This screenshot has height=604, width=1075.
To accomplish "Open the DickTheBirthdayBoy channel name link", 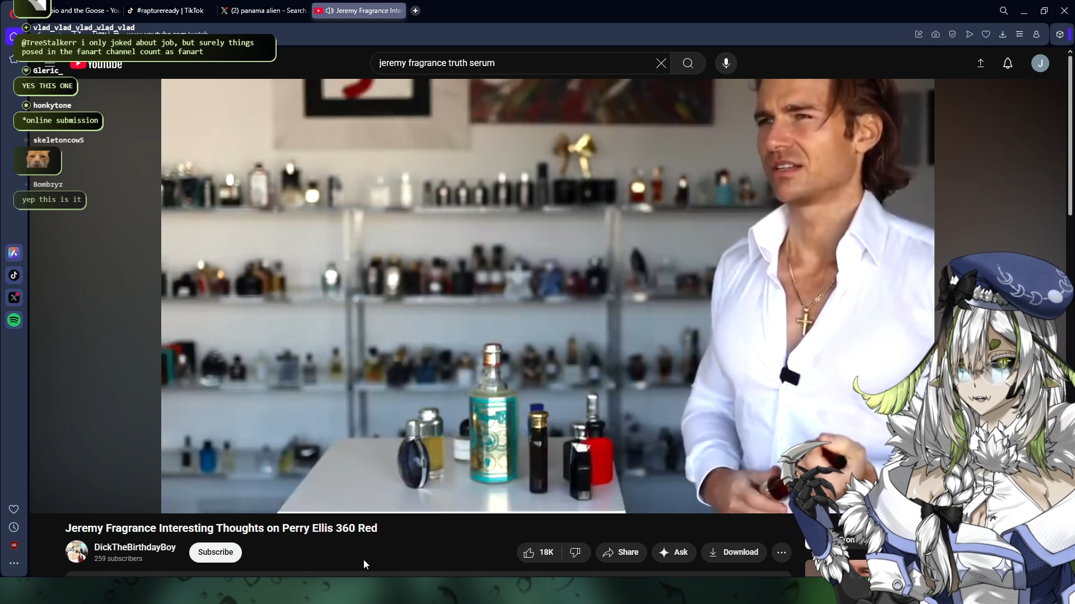I will pos(135,548).
